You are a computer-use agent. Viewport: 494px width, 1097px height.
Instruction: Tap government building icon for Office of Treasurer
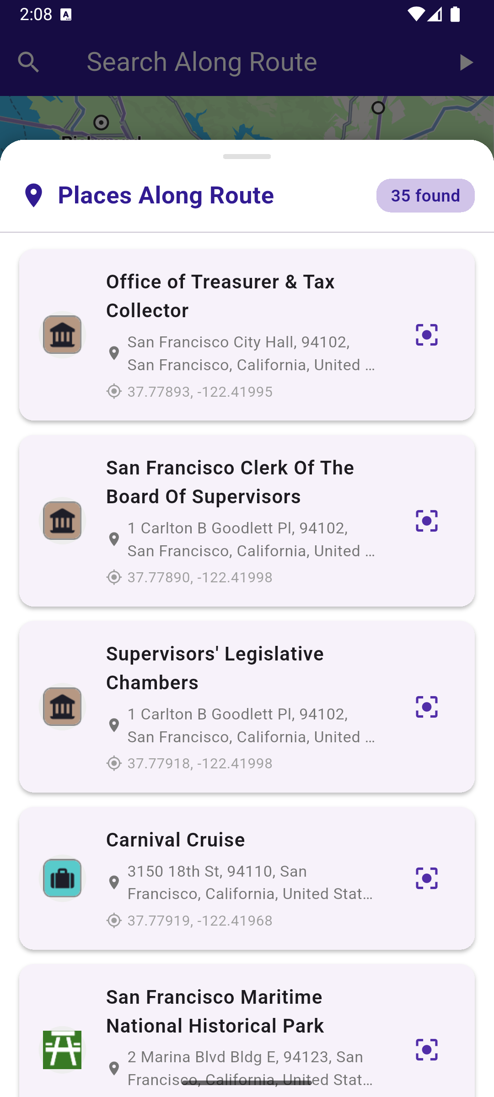(62, 335)
